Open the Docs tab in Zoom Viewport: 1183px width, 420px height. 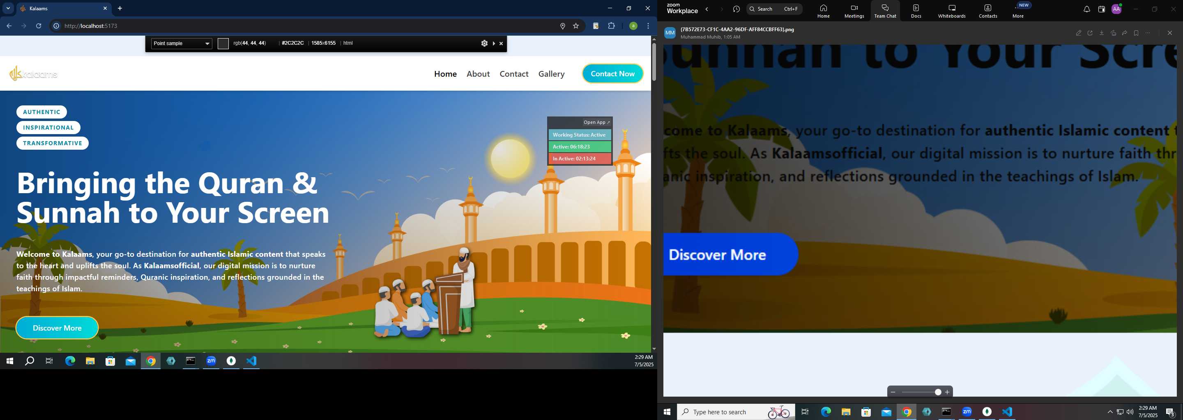pyautogui.click(x=916, y=11)
